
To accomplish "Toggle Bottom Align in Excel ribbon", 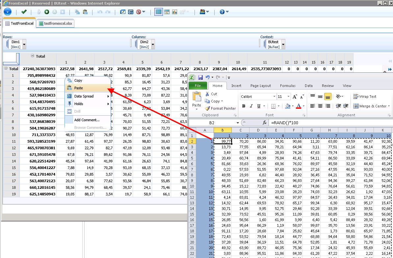I will point(327,97).
